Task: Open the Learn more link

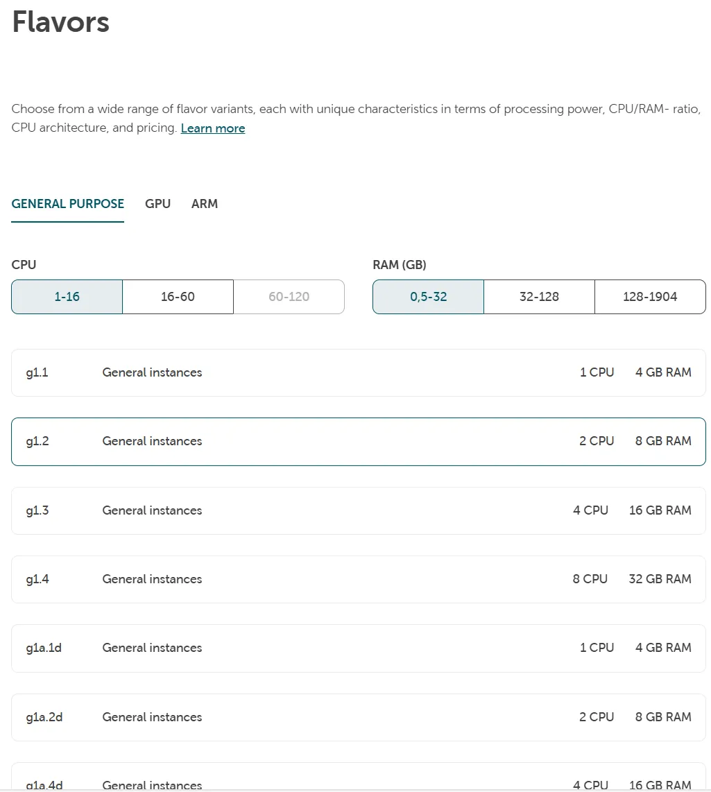Action: (x=212, y=128)
